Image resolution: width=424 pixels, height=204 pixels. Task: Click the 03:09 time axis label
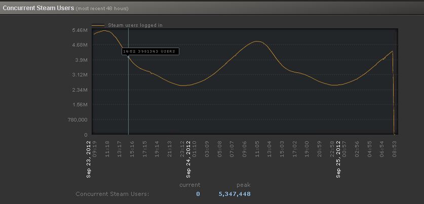(207, 149)
